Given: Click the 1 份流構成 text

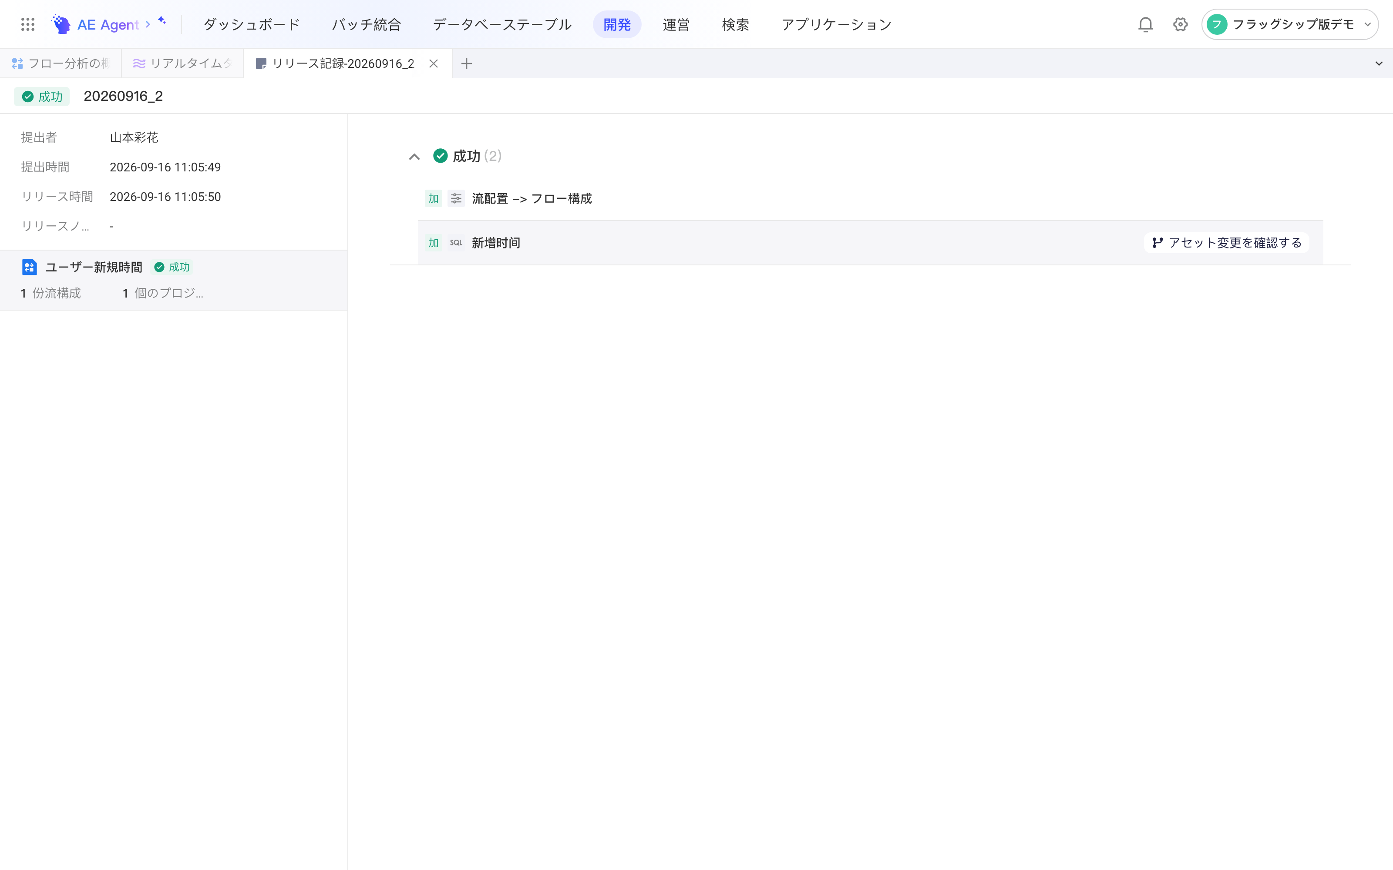Looking at the screenshot, I should [50, 294].
